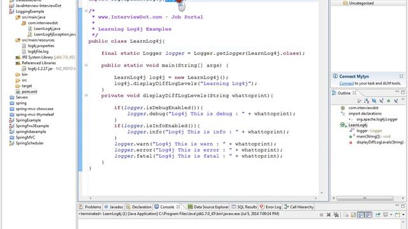Image resolution: width=408 pixels, height=229 pixels.
Task: Maximize the Console panel
Action: (403, 206)
